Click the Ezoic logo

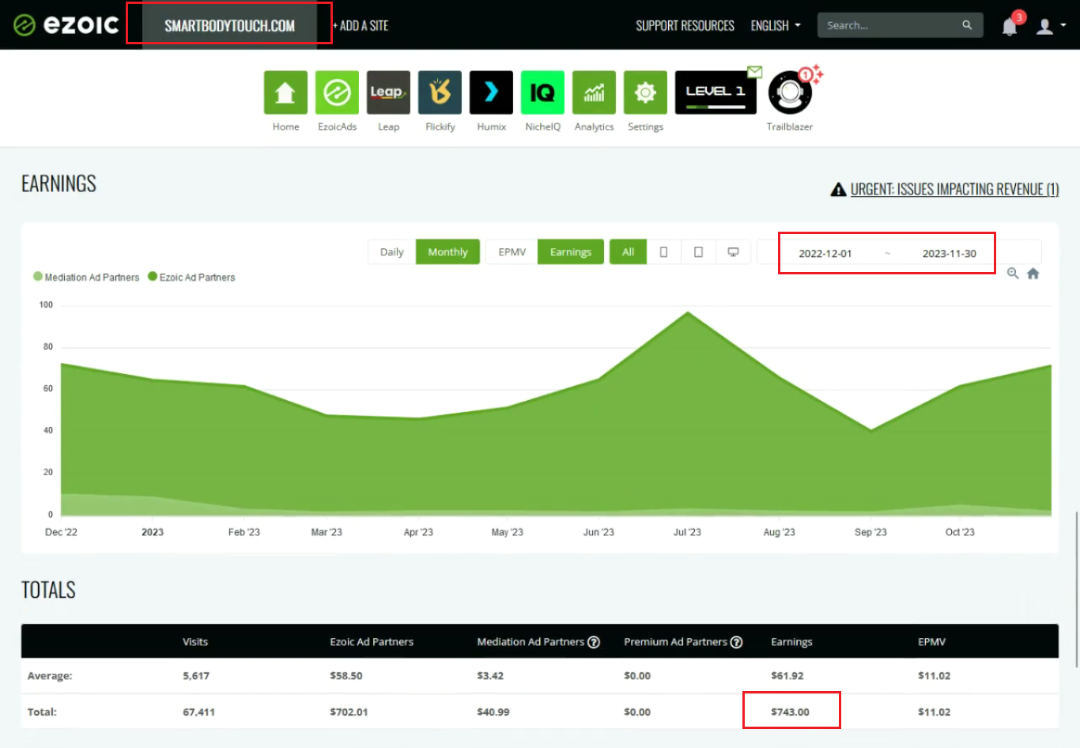(66, 25)
